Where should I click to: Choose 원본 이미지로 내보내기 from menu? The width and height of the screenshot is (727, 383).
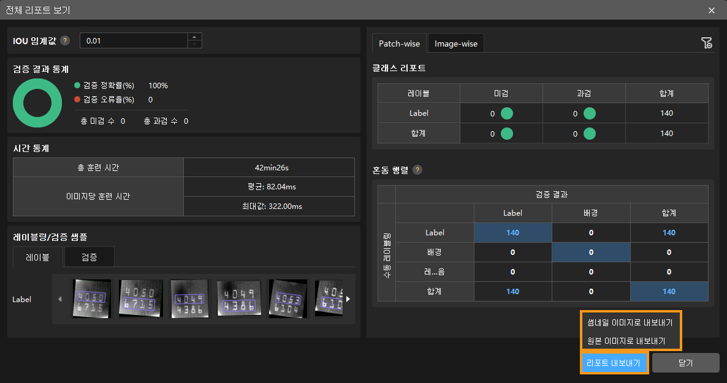(x=626, y=341)
